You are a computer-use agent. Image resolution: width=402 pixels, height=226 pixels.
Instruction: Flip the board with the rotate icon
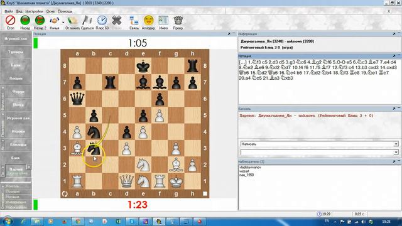[x=65, y=194]
